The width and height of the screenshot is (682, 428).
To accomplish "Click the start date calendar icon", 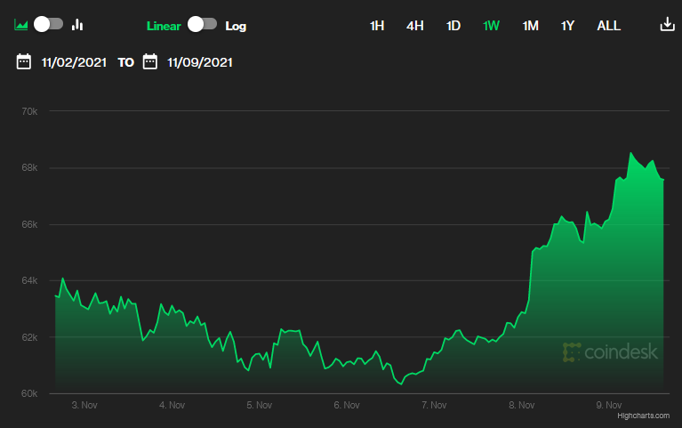I will click(x=24, y=62).
